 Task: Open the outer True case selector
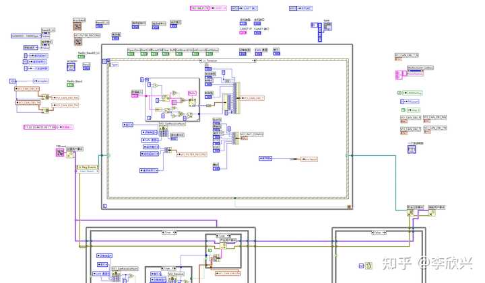point(169,232)
